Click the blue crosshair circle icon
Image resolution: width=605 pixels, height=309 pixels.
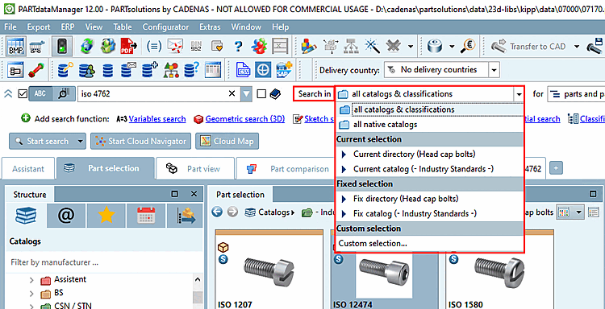click(x=264, y=70)
